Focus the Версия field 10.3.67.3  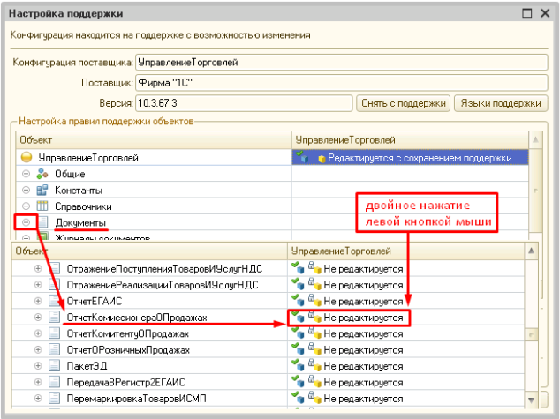pos(244,103)
